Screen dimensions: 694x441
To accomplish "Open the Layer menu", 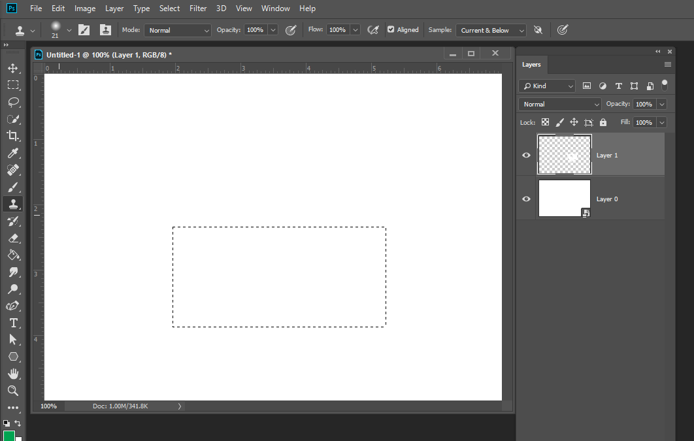I will click(x=114, y=8).
